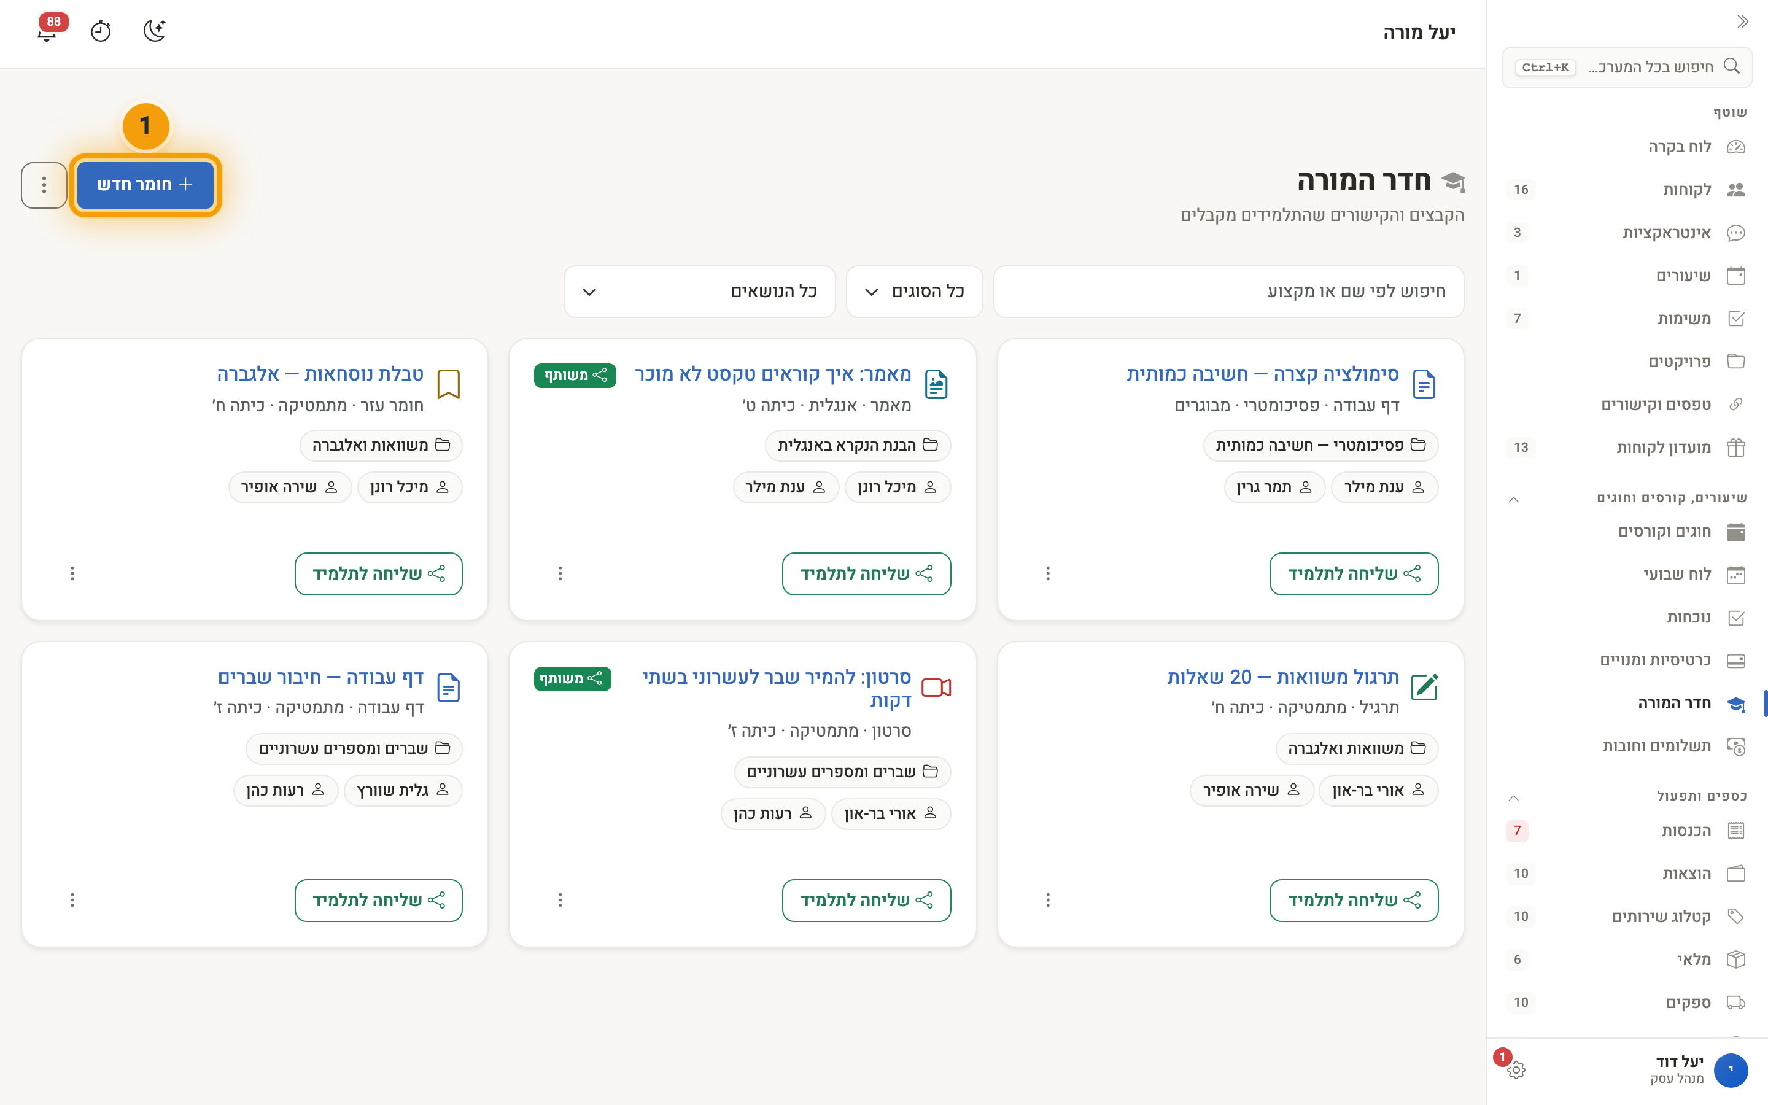Collapse כספים ותפעול sidebar section
This screenshot has width=1768, height=1105.
click(x=1514, y=797)
